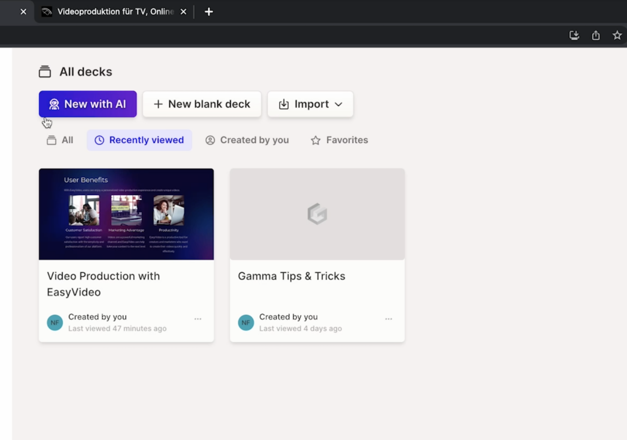Image resolution: width=627 pixels, height=440 pixels.
Task: Open Gamma Tips & Tricks thumbnail
Action: (317, 214)
